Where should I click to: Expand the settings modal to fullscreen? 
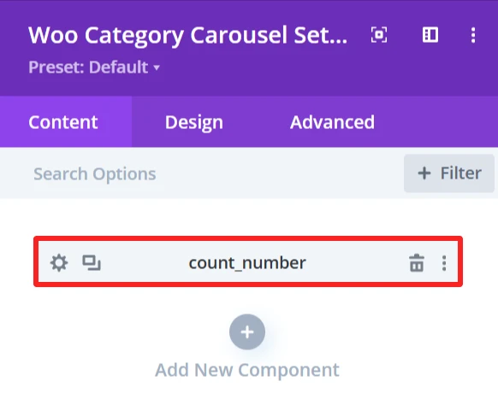379,34
